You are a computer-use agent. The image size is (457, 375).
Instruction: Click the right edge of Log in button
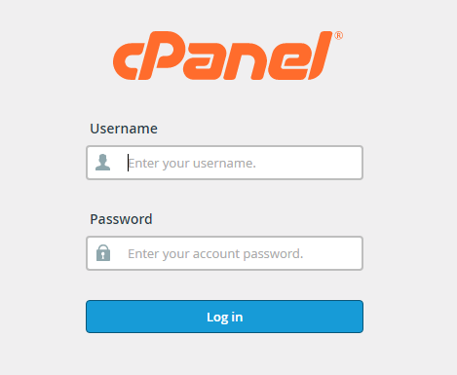(x=360, y=317)
